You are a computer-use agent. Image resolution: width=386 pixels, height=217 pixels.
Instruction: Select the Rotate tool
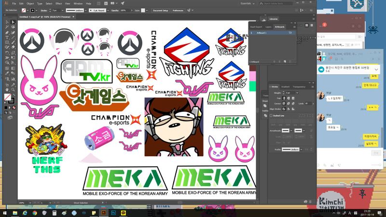click(7, 53)
